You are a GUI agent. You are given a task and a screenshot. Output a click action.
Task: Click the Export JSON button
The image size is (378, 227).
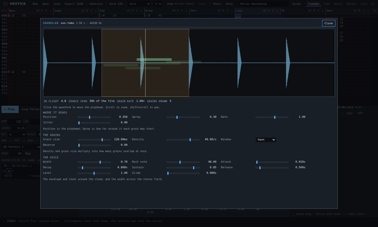pyautogui.click(x=74, y=4)
